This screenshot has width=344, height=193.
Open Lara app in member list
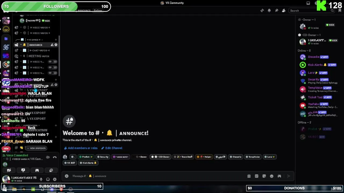coord(318,73)
